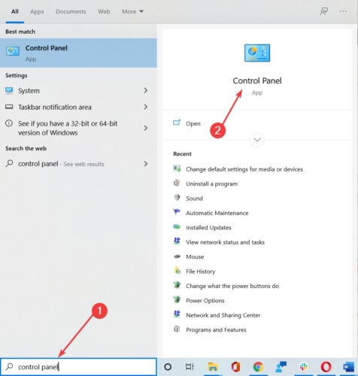Open the Sound recent item

194,199
